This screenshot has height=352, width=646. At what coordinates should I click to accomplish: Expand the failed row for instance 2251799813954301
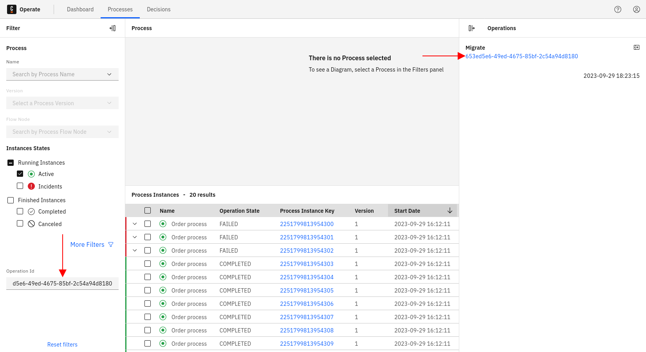pos(135,237)
